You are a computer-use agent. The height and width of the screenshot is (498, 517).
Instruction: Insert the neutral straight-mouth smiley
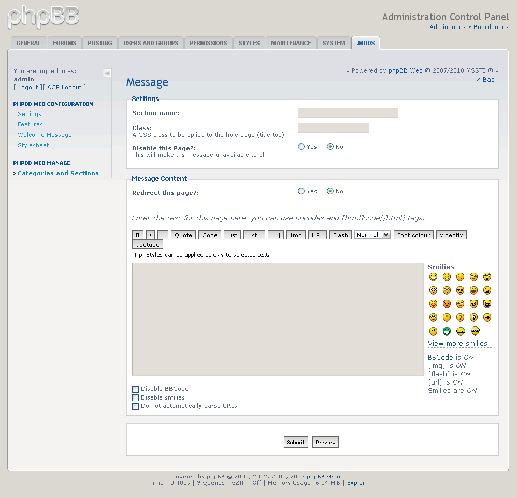[x=433, y=331]
